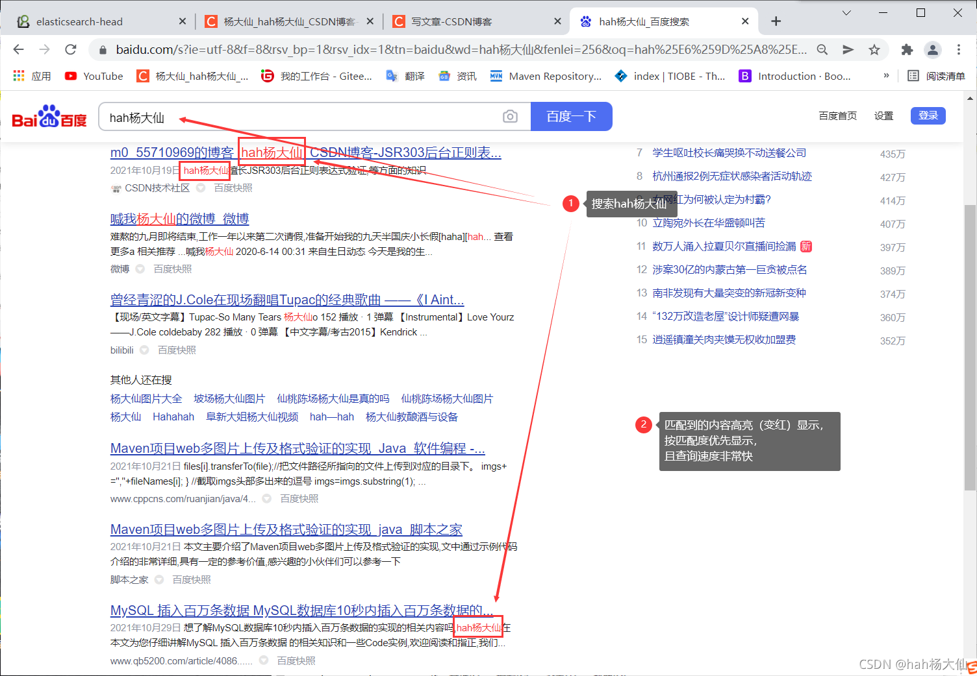
Task: Open 百度快照 for the 微博 result
Action: (x=173, y=269)
